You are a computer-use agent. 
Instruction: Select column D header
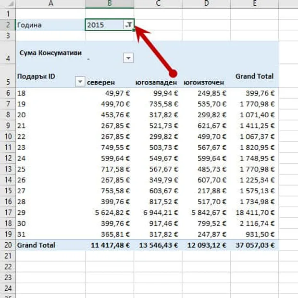[x=206, y=4]
